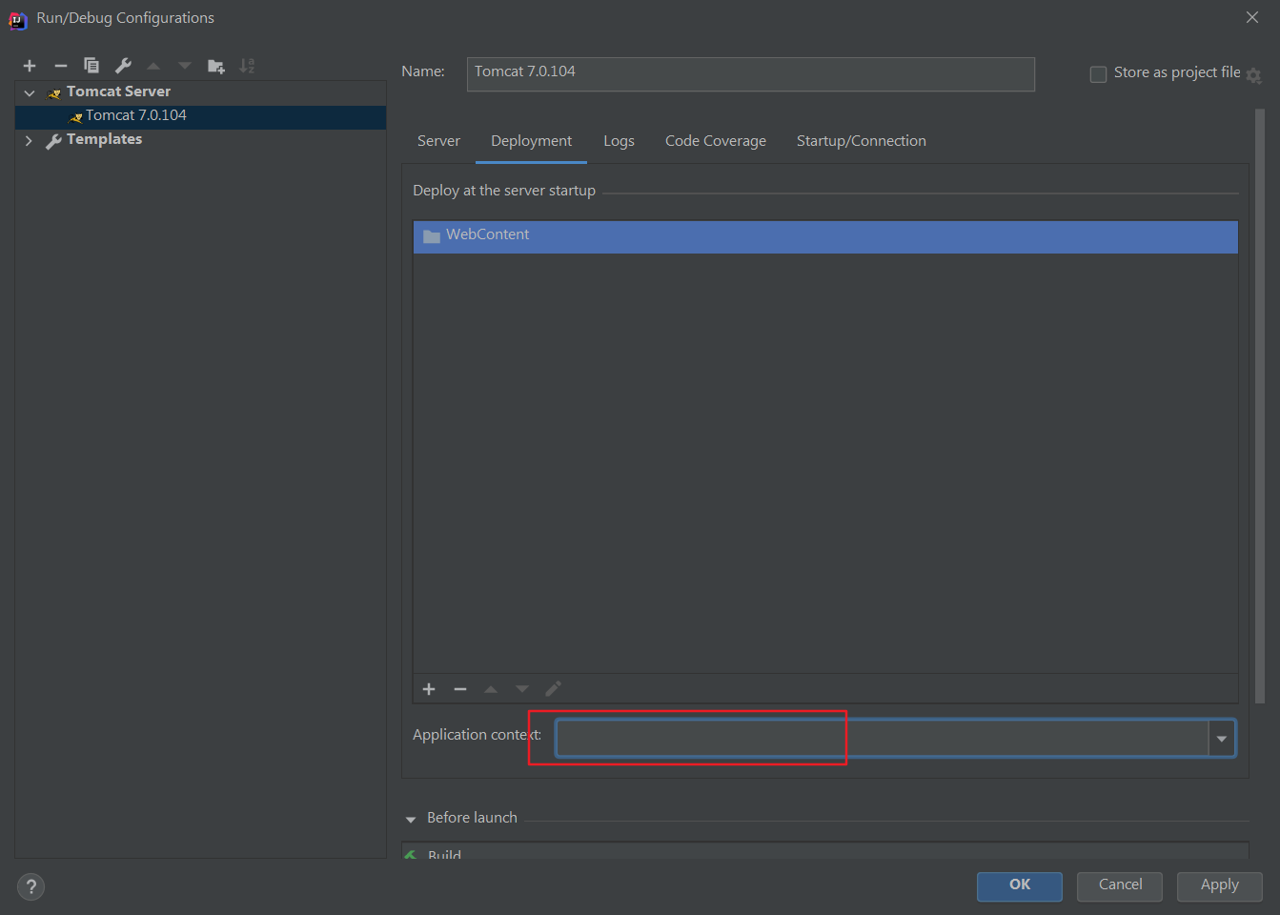Click gear icon next to Store as project file
This screenshot has width=1280, height=915.
click(1254, 75)
